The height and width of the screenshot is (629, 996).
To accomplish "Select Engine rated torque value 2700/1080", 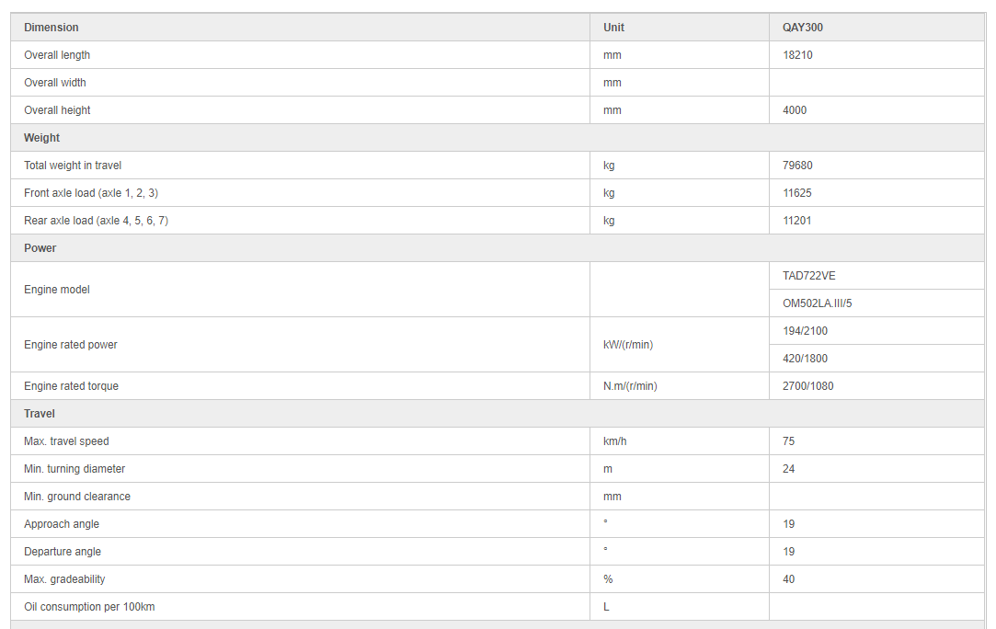I will click(x=807, y=386).
